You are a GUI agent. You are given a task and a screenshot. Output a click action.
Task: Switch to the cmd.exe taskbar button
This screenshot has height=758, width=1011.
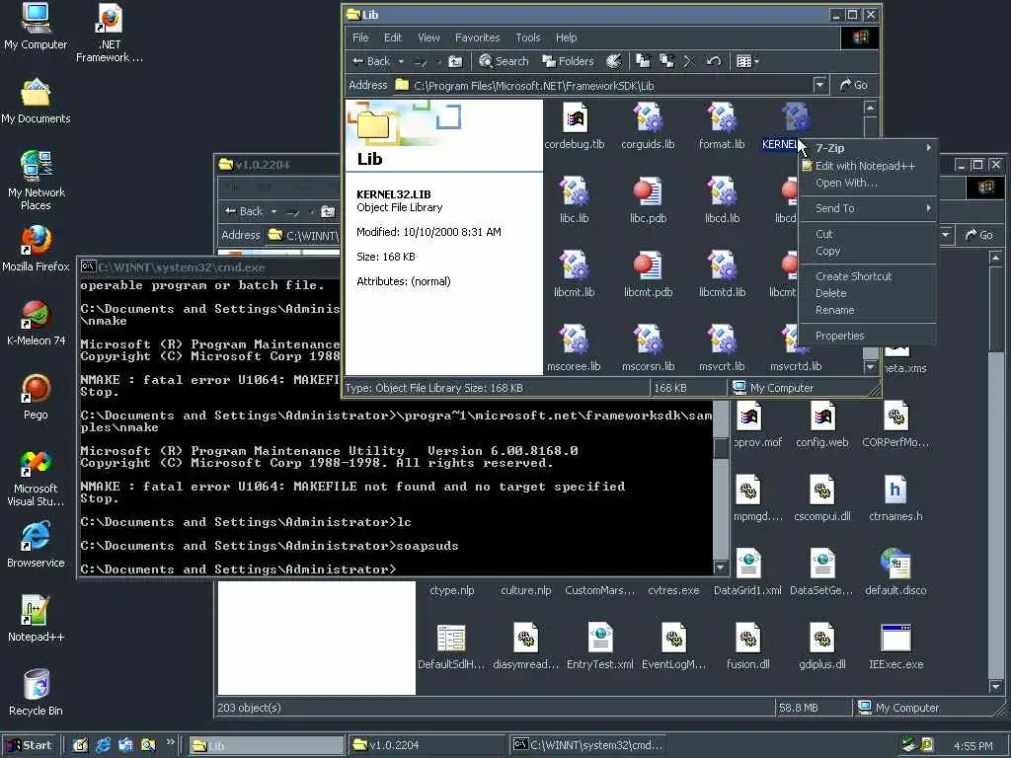(587, 745)
